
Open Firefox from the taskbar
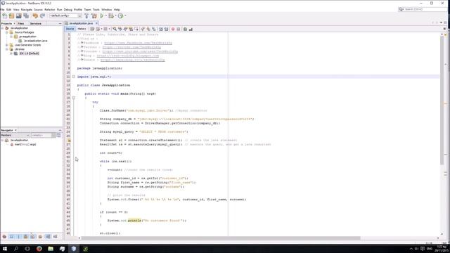coord(39,249)
